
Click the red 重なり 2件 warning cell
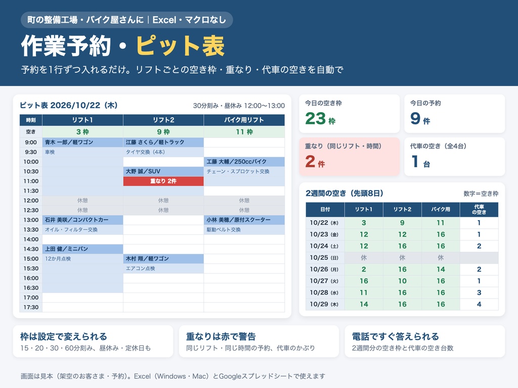pyautogui.click(x=163, y=181)
